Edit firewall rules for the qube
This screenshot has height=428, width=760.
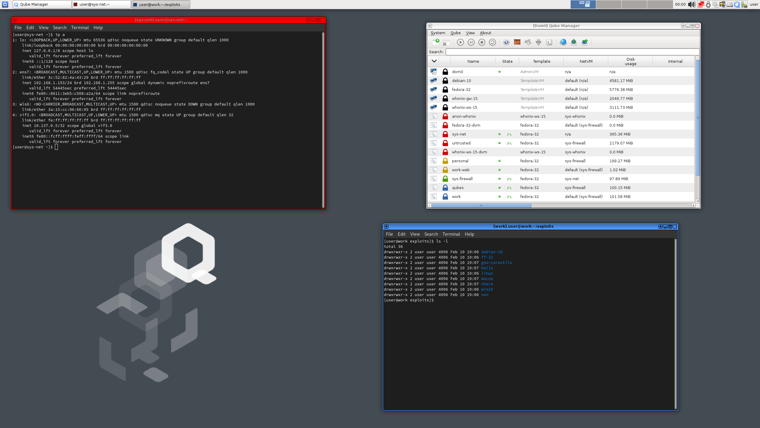pos(517,42)
